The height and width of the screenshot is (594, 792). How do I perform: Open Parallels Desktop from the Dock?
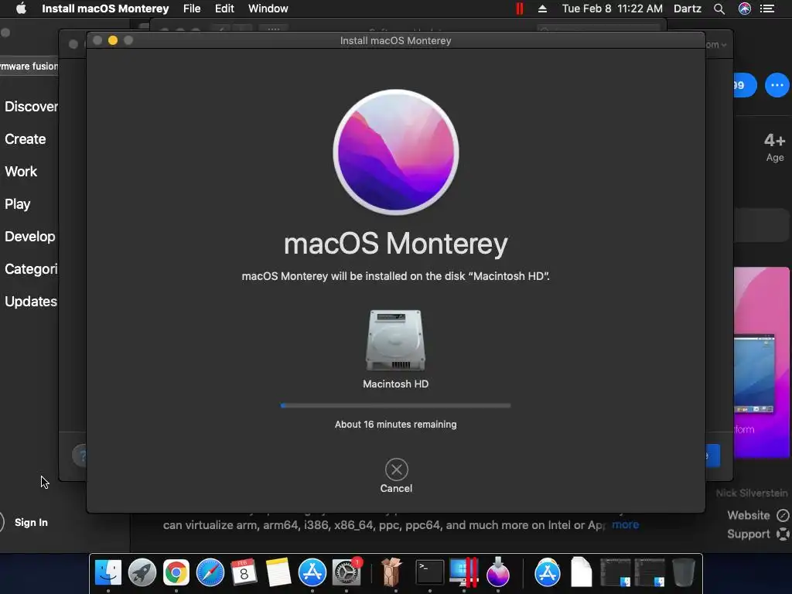pyautogui.click(x=464, y=572)
